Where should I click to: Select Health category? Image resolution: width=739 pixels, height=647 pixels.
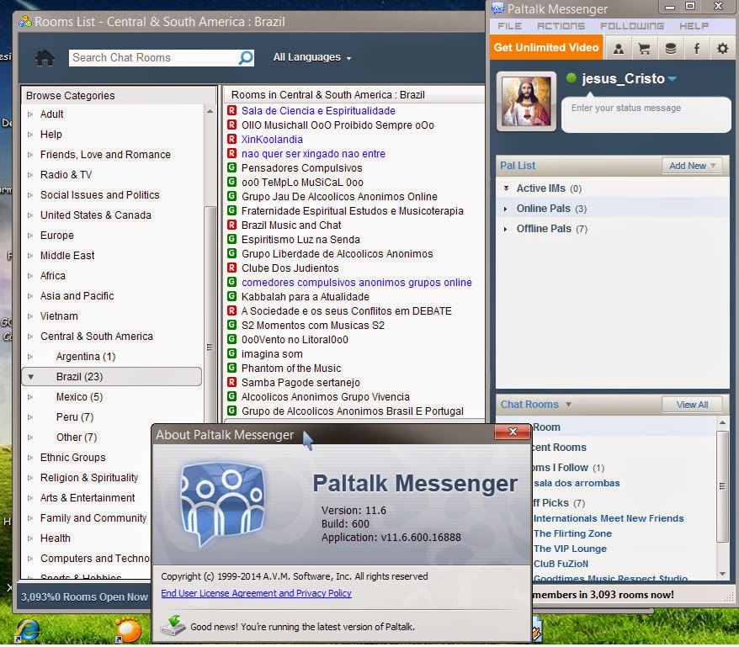[x=55, y=538]
